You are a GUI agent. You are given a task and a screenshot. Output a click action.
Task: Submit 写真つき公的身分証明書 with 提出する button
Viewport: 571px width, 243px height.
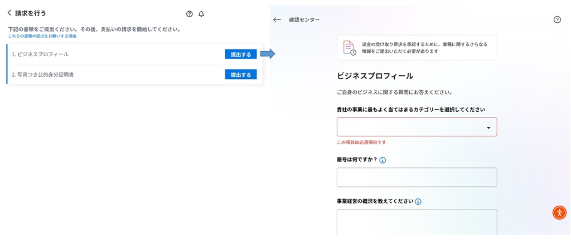241,75
